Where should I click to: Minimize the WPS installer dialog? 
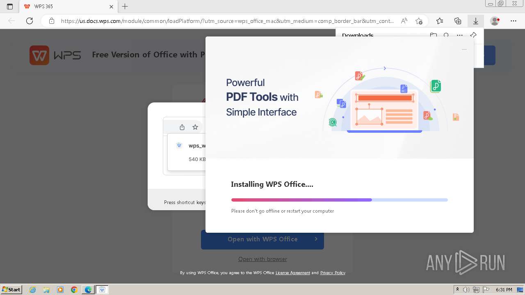464,49
